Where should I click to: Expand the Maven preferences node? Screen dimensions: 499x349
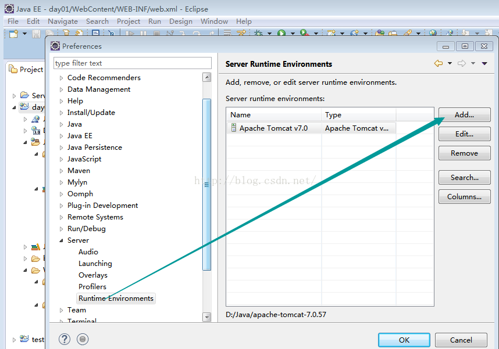(62, 171)
